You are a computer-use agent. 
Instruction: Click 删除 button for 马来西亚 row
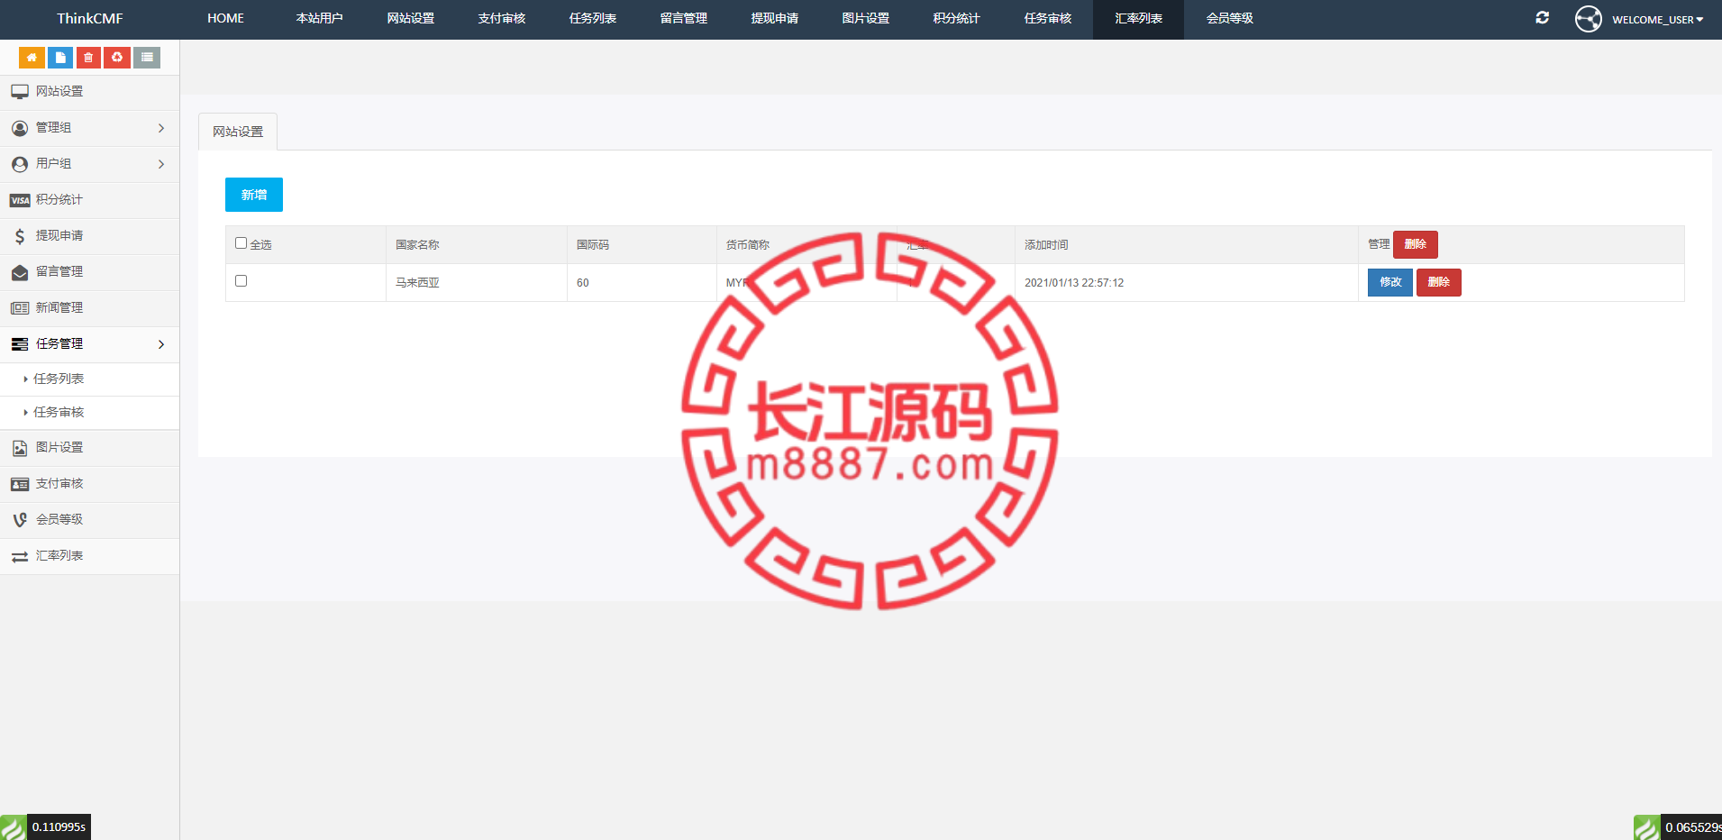(1439, 282)
